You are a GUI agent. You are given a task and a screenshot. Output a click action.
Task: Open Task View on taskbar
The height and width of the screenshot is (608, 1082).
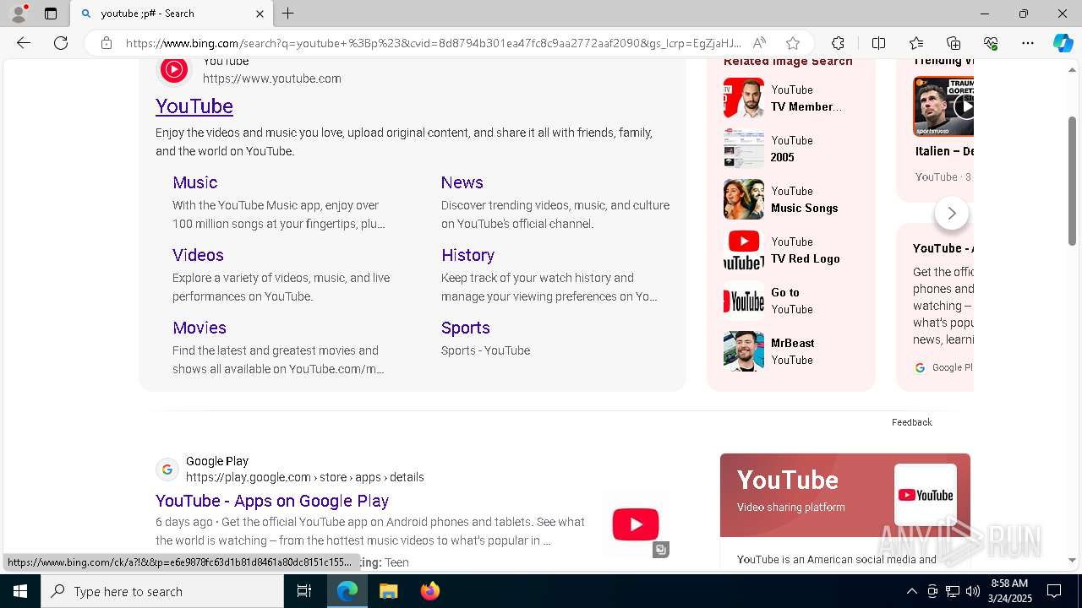coord(304,591)
